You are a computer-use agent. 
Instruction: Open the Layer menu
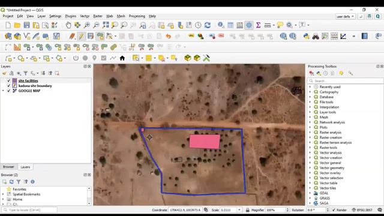(x=41, y=16)
